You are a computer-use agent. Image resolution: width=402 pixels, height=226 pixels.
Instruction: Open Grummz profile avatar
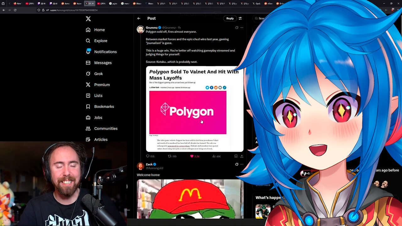140,30
